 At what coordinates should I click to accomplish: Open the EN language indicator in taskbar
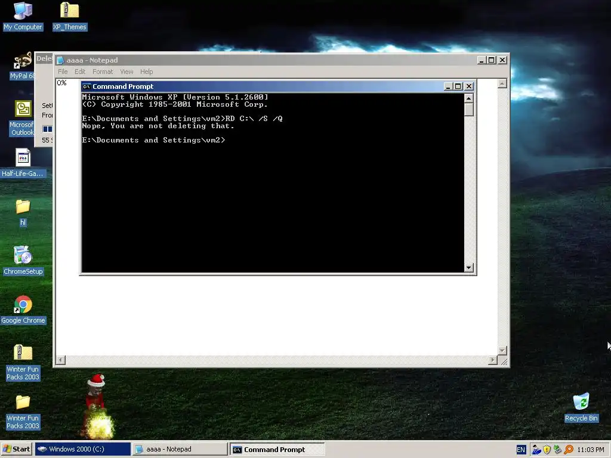pyautogui.click(x=520, y=450)
